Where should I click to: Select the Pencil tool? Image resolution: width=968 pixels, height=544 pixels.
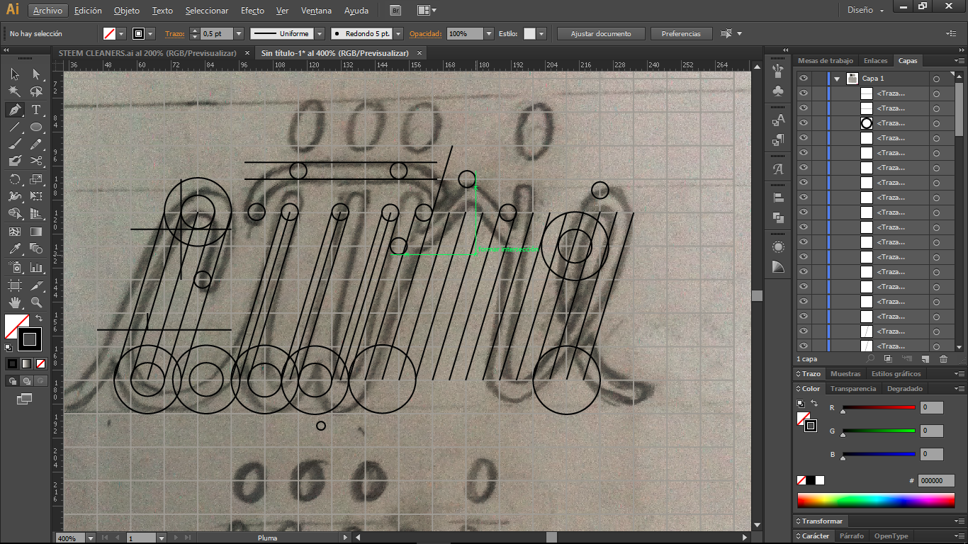36,144
